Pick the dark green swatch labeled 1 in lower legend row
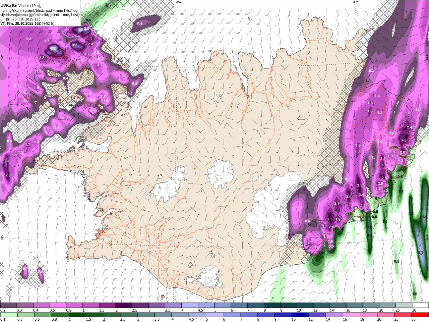This screenshot has height=322, width=429. pyautogui.click(x=77, y=315)
